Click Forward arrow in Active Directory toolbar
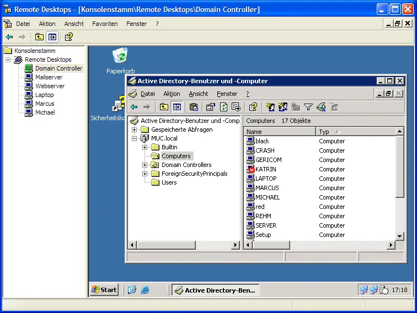 (147, 107)
